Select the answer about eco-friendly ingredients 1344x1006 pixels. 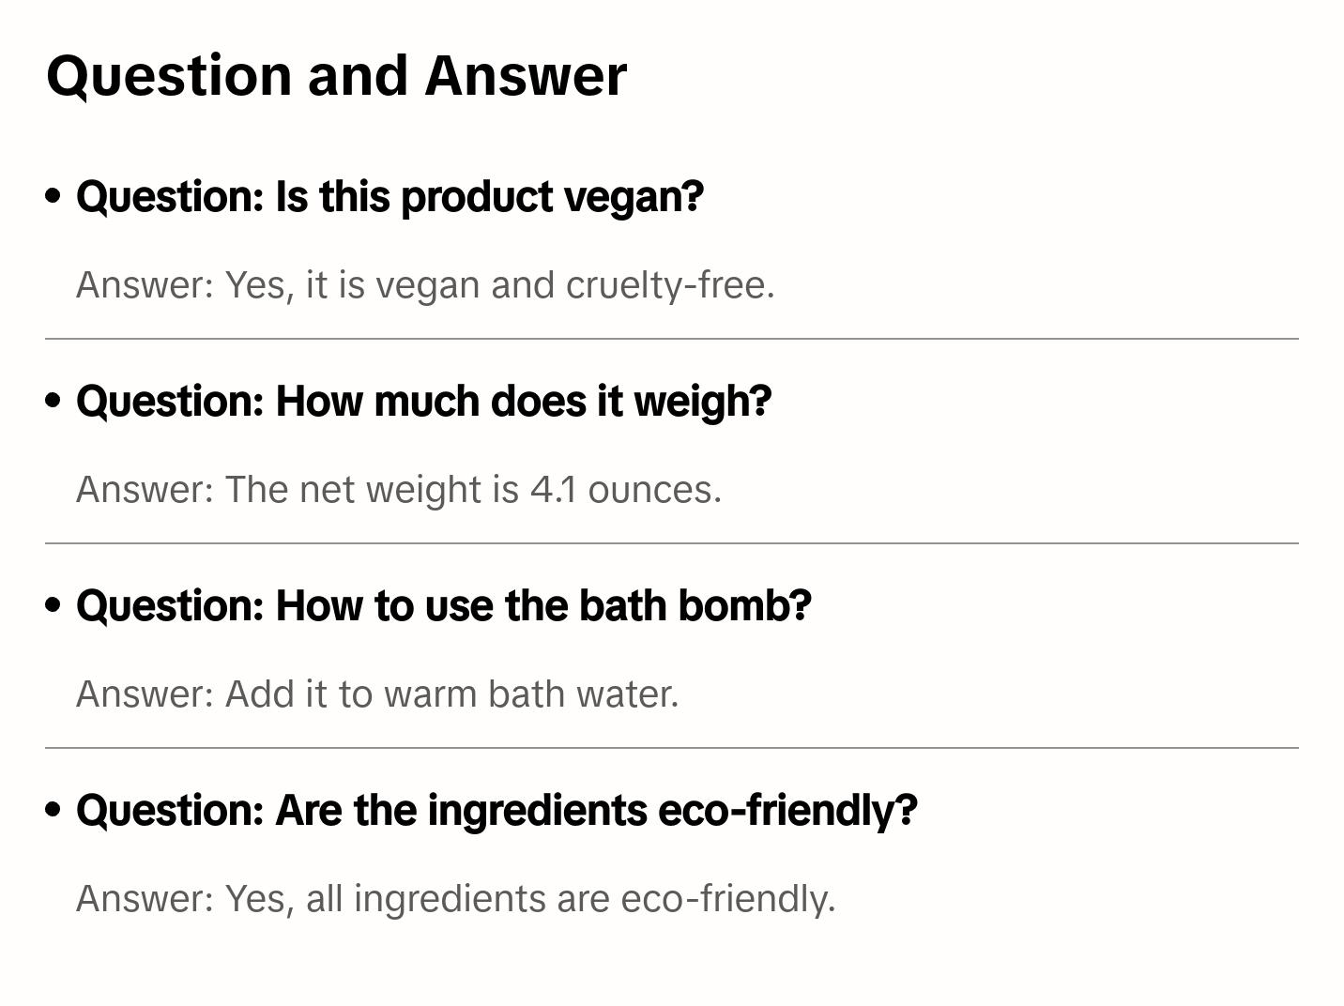click(456, 899)
